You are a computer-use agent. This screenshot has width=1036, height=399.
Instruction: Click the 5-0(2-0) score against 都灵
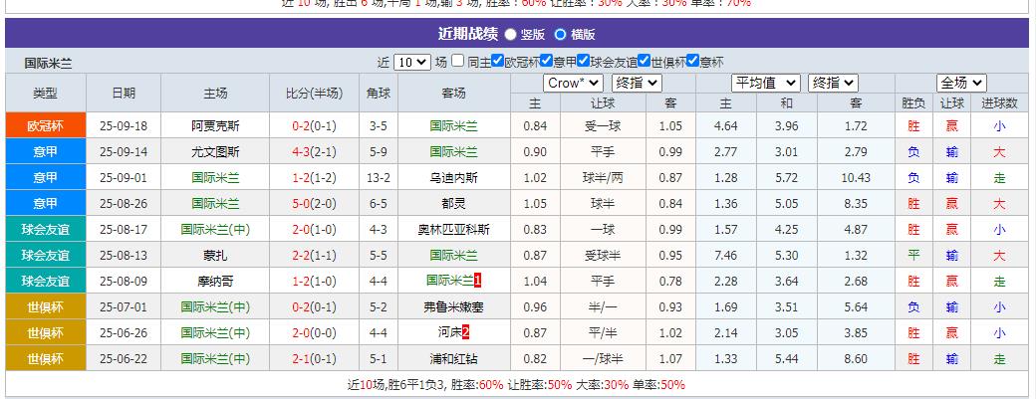[315, 203]
